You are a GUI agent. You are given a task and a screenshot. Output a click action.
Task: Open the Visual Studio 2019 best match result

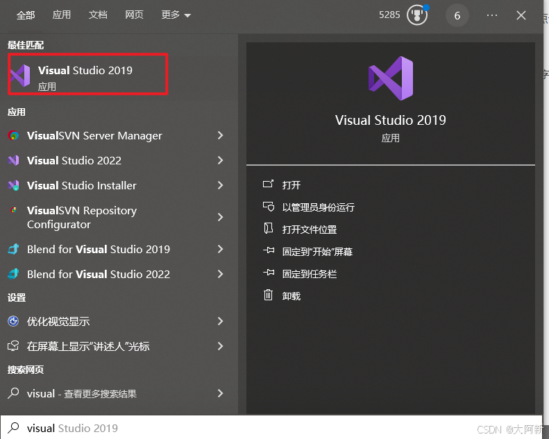click(88, 74)
